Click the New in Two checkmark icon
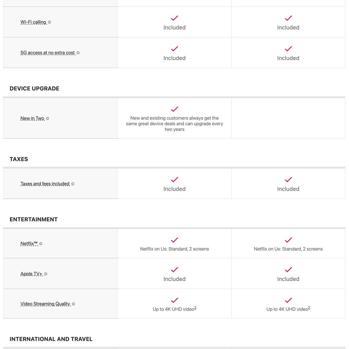The width and height of the screenshot is (349, 349). pos(174,109)
